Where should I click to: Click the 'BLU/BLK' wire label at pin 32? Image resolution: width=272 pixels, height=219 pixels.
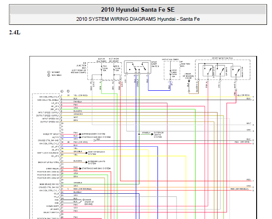[77, 192]
